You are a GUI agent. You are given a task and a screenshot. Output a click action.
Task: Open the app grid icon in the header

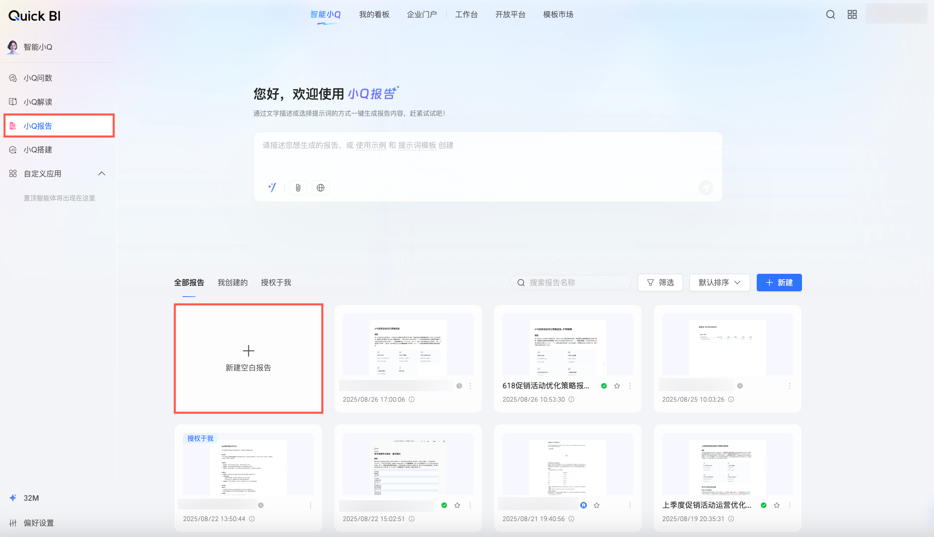coord(852,15)
